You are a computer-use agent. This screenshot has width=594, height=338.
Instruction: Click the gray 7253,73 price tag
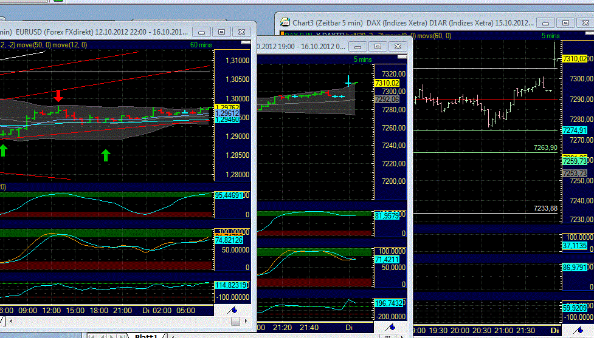(575, 174)
